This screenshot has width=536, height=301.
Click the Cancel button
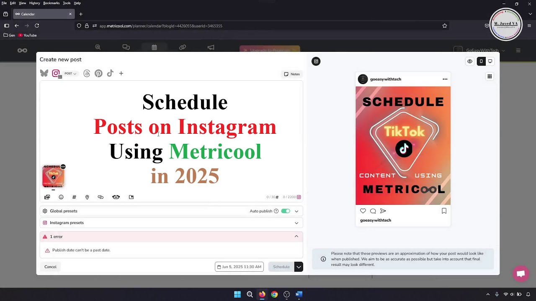(50, 267)
